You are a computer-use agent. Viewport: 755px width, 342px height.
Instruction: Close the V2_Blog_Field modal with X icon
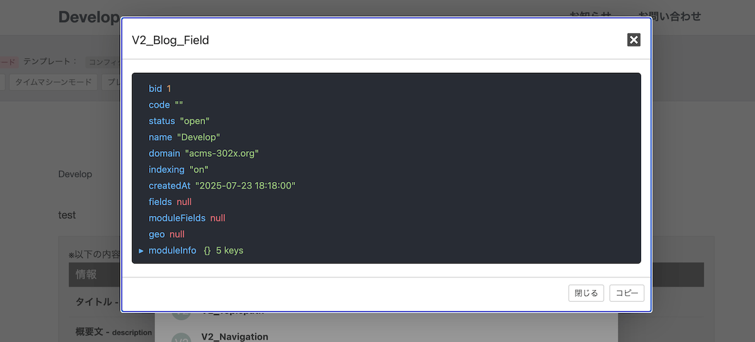pyautogui.click(x=634, y=40)
